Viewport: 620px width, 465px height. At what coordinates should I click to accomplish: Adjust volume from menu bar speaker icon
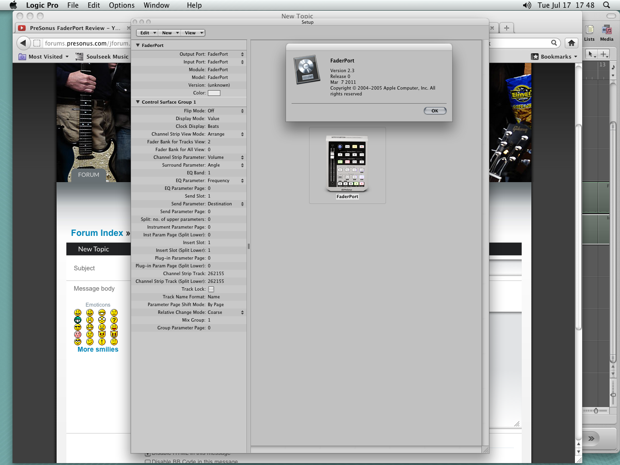527,5
